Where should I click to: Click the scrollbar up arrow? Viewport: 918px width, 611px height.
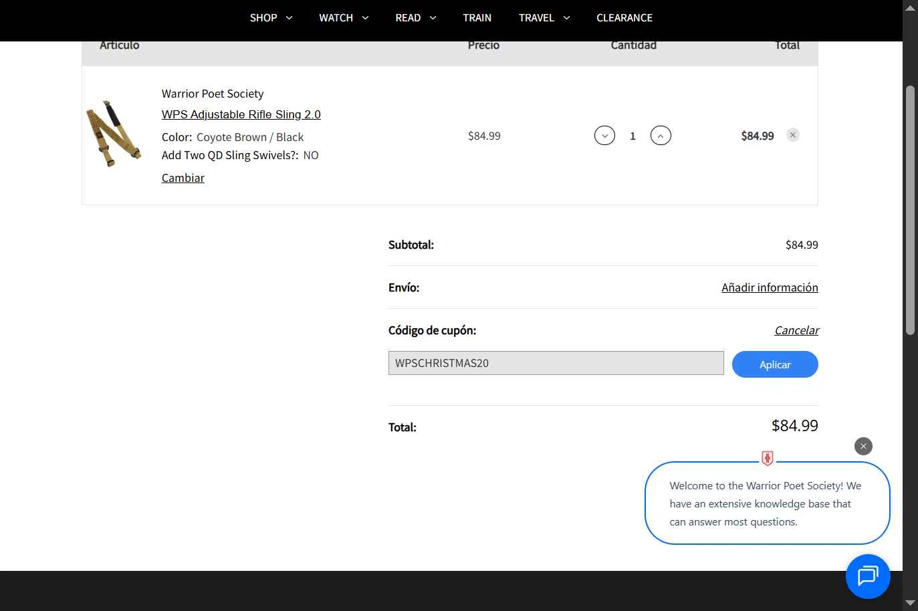[910, 7]
